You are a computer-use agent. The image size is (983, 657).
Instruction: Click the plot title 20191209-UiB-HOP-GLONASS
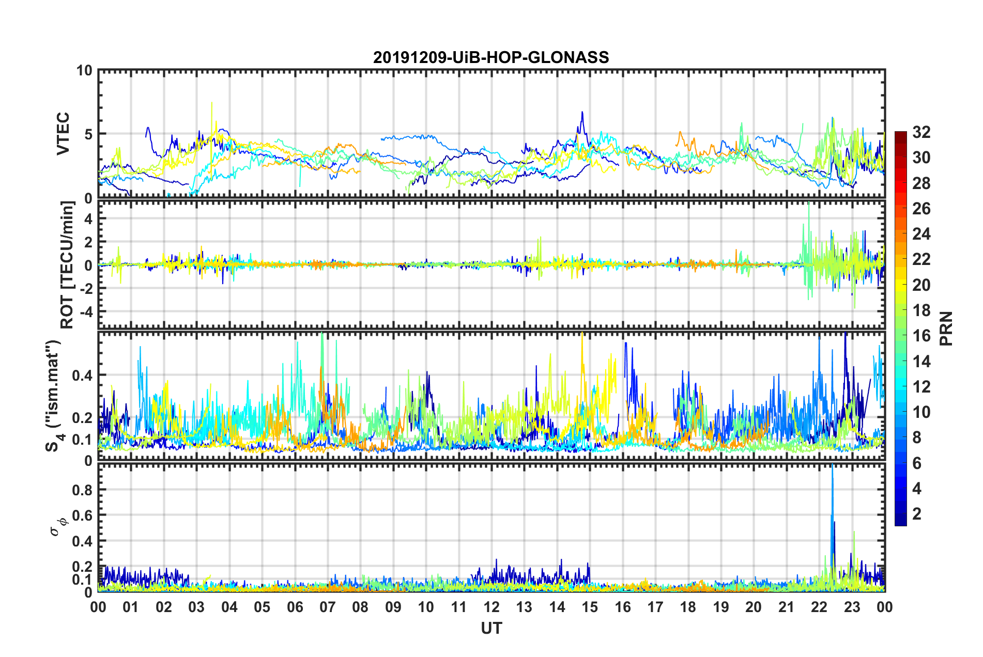click(491, 57)
